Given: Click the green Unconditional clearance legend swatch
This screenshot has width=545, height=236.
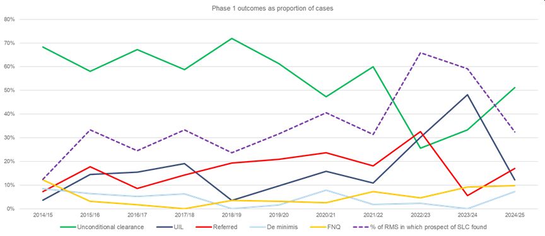Looking at the screenshot, I should [67, 227].
